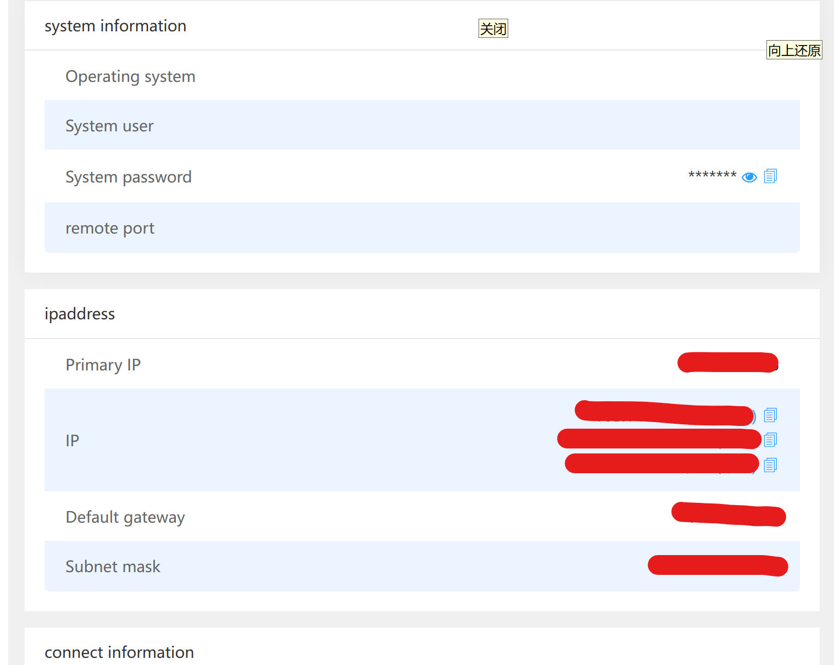Image resolution: width=834 pixels, height=665 pixels.
Task: Reveal the hidden system password with eye icon
Action: coord(749,177)
